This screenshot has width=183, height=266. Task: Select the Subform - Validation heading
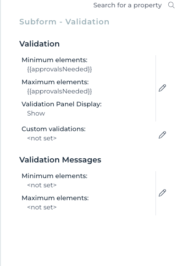tap(64, 22)
